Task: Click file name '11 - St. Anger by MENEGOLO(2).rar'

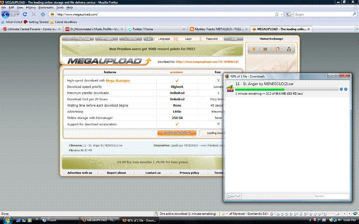Action: 264,84
